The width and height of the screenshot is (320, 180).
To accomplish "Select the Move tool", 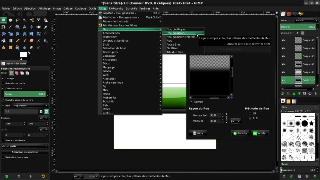I will (x=32, y=27).
